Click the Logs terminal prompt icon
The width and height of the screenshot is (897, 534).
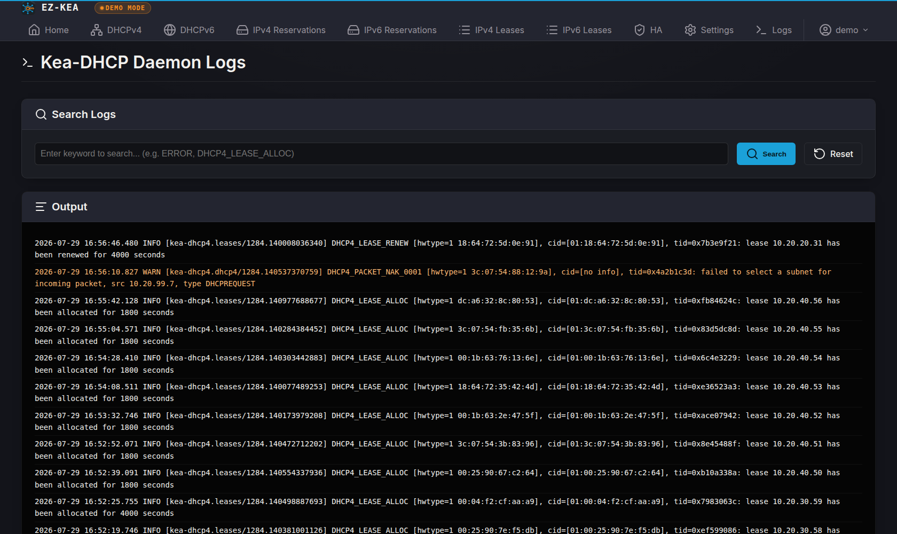coord(761,30)
